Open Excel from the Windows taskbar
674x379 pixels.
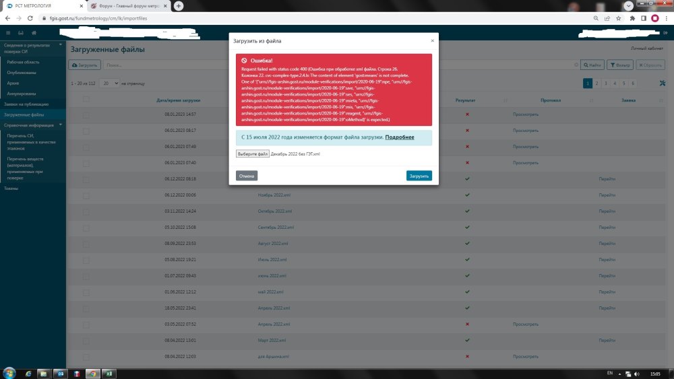click(109, 373)
